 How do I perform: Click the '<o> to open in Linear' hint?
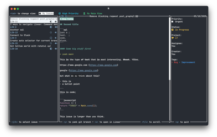point(107,122)
